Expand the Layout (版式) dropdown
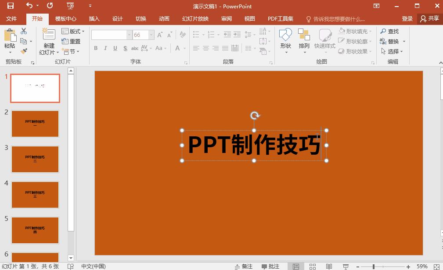This screenshot has height=270, width=443. (72, 31)
